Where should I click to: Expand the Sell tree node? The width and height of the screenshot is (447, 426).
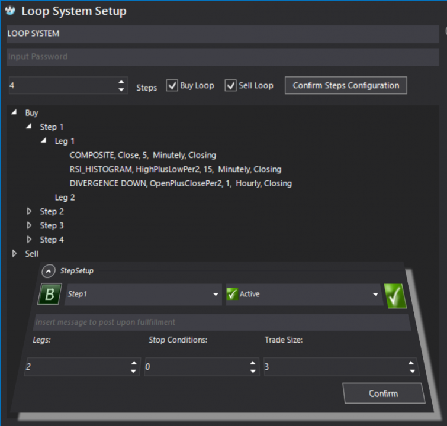click(14, 254)
